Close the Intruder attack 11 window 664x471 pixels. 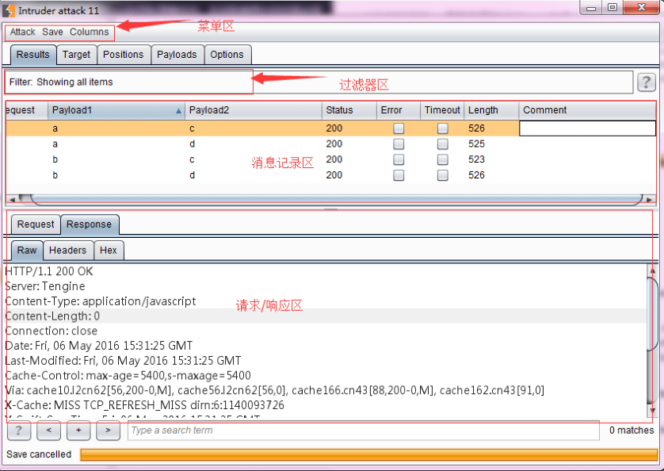(642, 8)
